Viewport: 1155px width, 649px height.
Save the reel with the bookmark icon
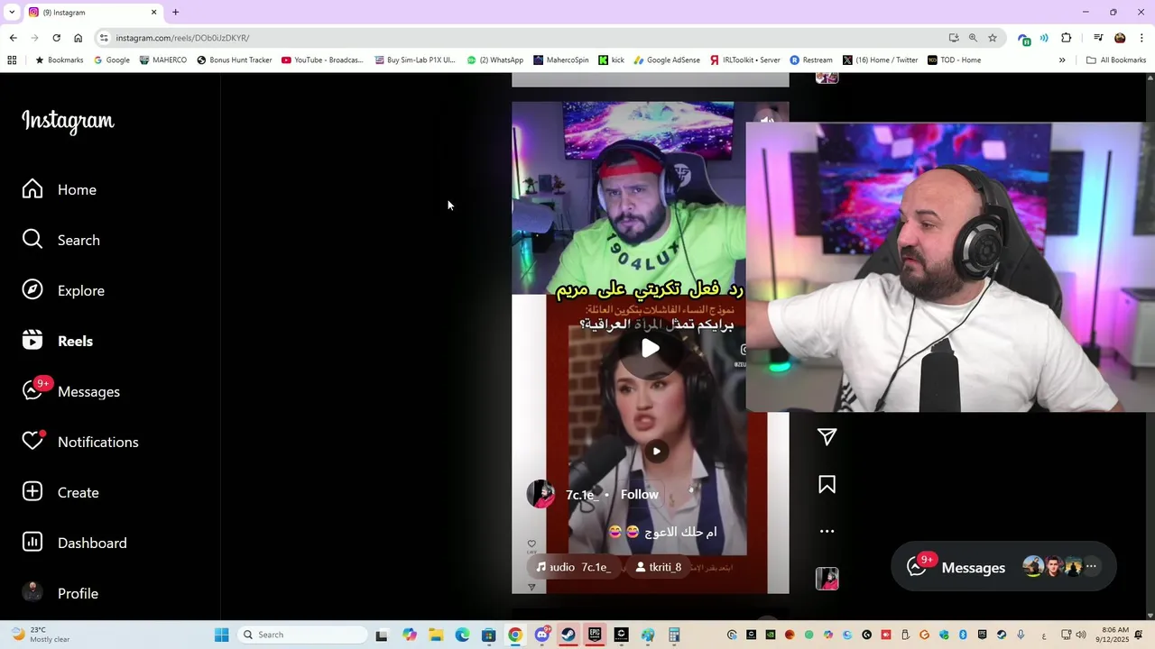[x=827, y=485]
